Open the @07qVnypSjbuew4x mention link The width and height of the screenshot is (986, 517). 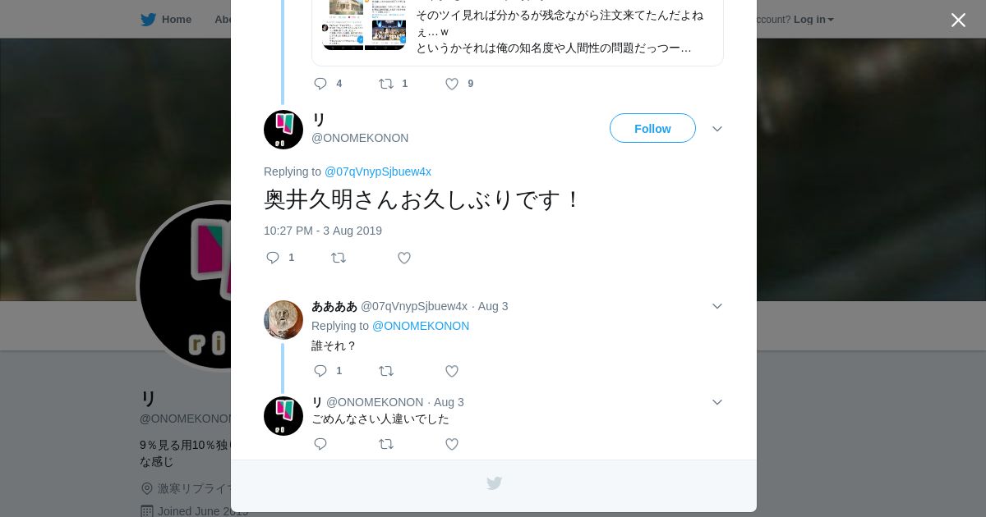(x=378, y=172)
